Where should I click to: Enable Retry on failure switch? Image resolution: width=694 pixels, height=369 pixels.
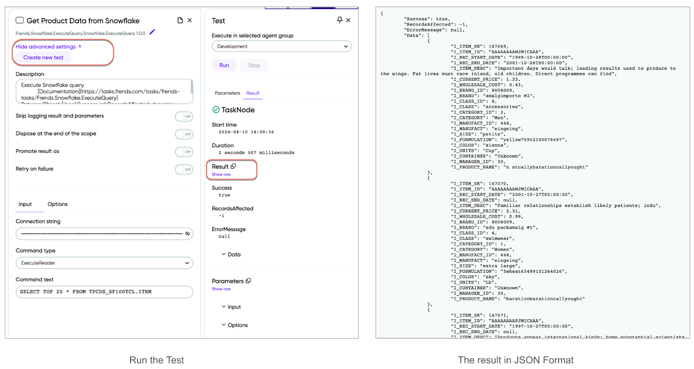184,170
